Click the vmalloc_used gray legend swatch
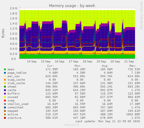The image size is (144, 128). click(x=5, y=104)
